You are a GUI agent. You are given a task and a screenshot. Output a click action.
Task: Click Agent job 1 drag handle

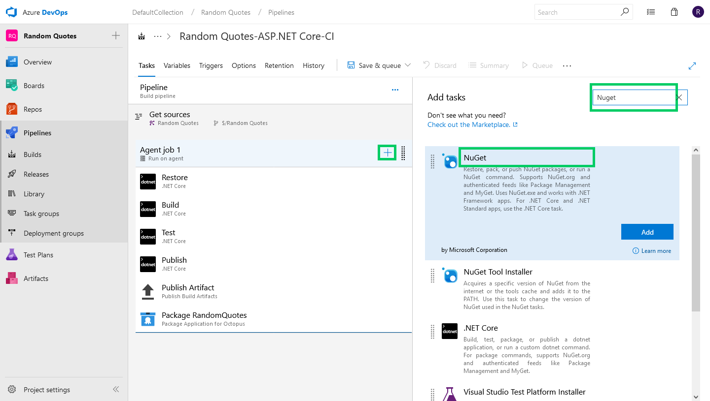[x=403, y=153]
